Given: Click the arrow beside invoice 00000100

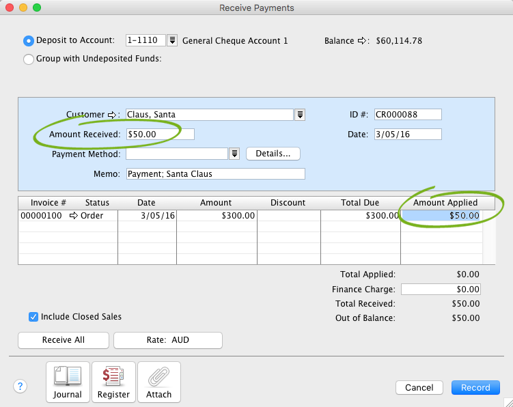Looking at the screenshot, I should [74, 216].
